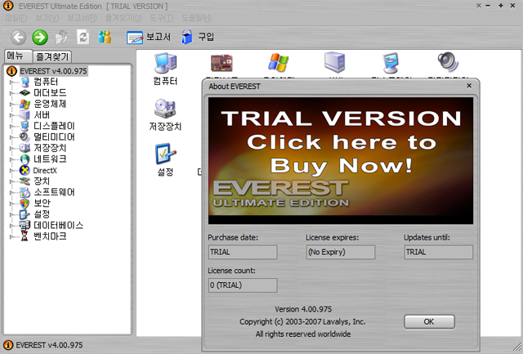Select 서버 in the tree
Image resolution: width=523 pixels, height=354 pixels.
(42, 114)
